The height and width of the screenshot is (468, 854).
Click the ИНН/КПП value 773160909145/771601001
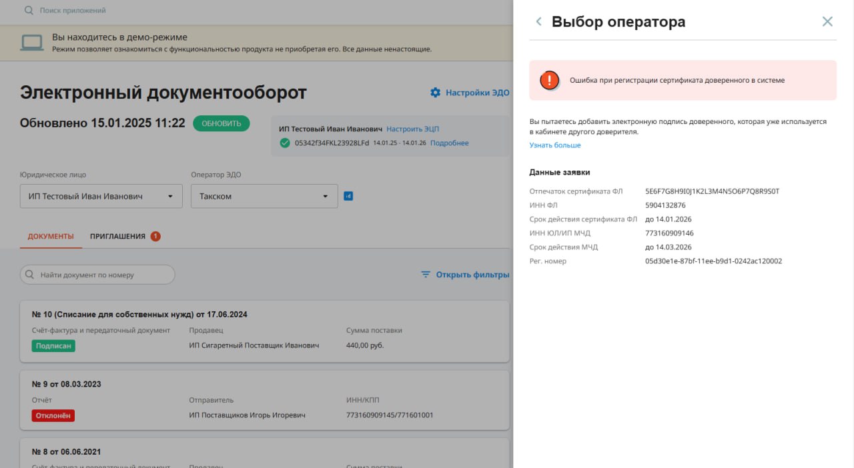coord(390,415)
